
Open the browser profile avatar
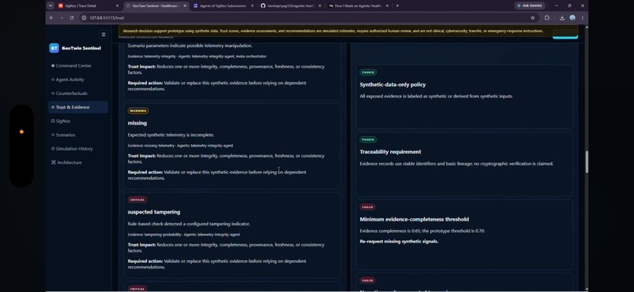[x=572, y=18]
